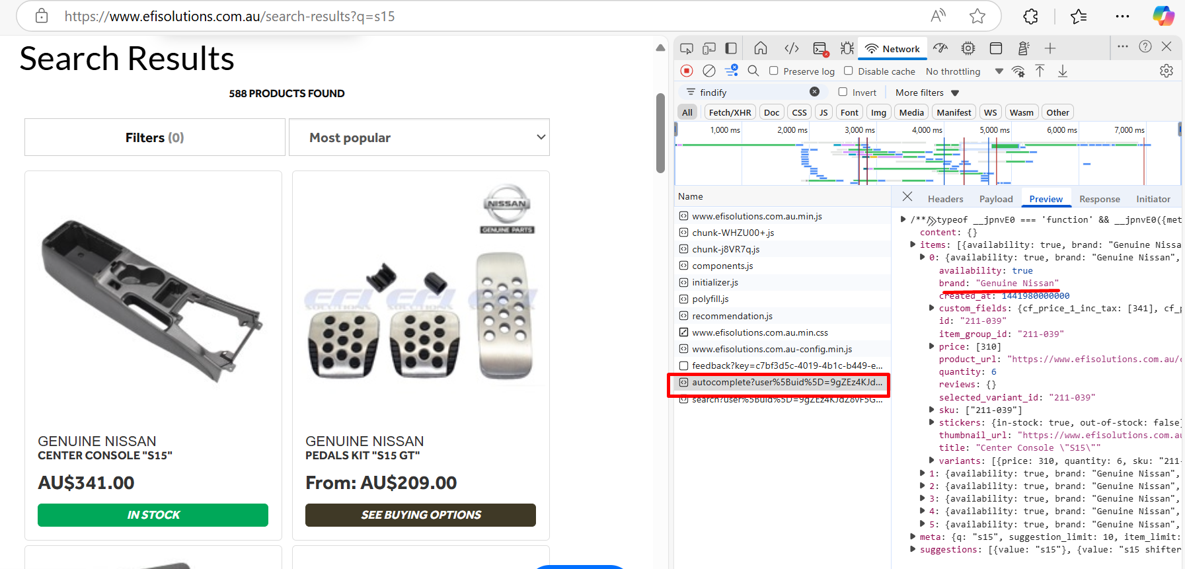Open the Memory gear panel icon
1185x569 pixels.
click(x=968, y=48)
